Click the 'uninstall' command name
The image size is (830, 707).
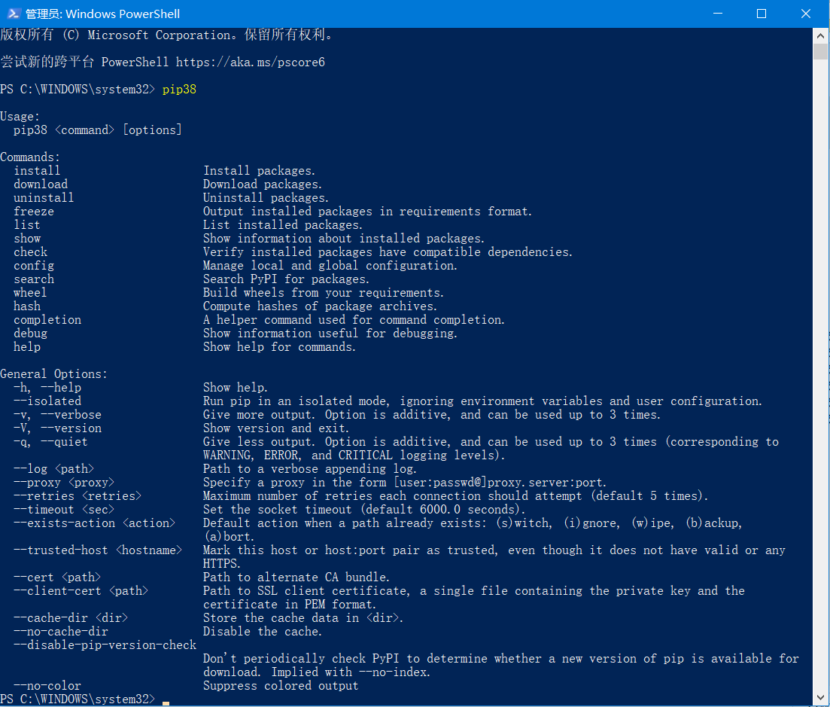pyautogui.click(x=44, y=198)
